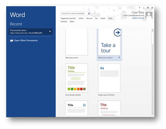Screen dimensions: 166x129
Task: Click the Switch account link
Action: [x=138, y=18]
